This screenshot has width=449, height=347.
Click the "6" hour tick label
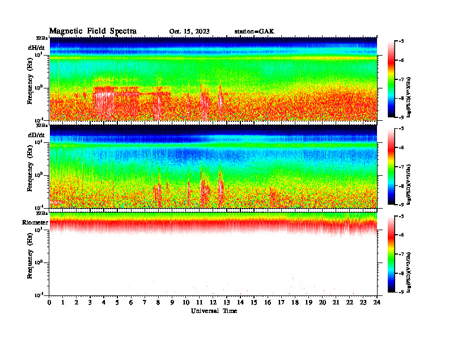(x=131, y=303)
